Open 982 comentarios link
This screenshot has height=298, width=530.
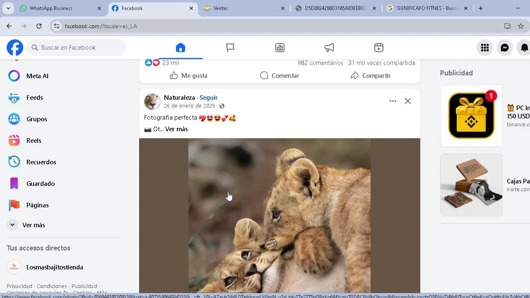(x=320, y=63)
